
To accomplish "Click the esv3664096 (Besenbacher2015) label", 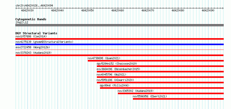I will [118, 69].
